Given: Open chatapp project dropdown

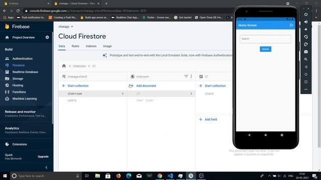Looking at the screenshot, I should point(66,26).
